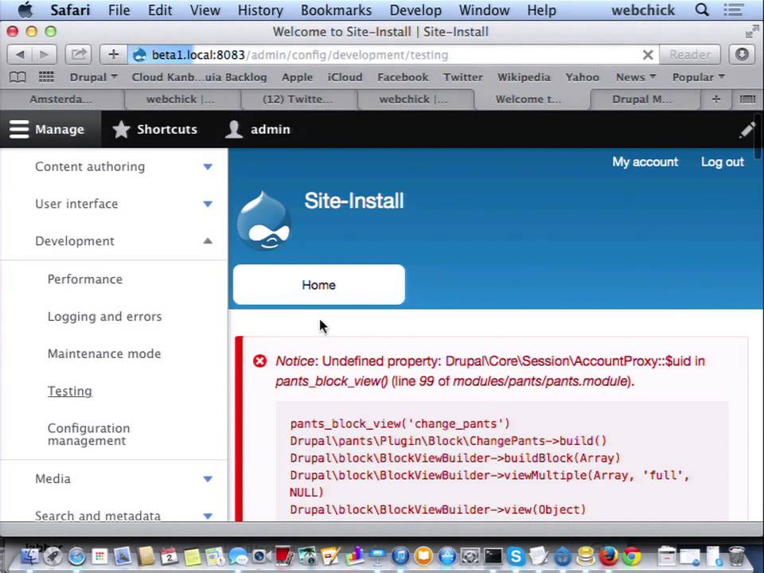Viewport: 764px width, 573px height.
Task: Open Firefox from the Dock
Action: point(609,556)
